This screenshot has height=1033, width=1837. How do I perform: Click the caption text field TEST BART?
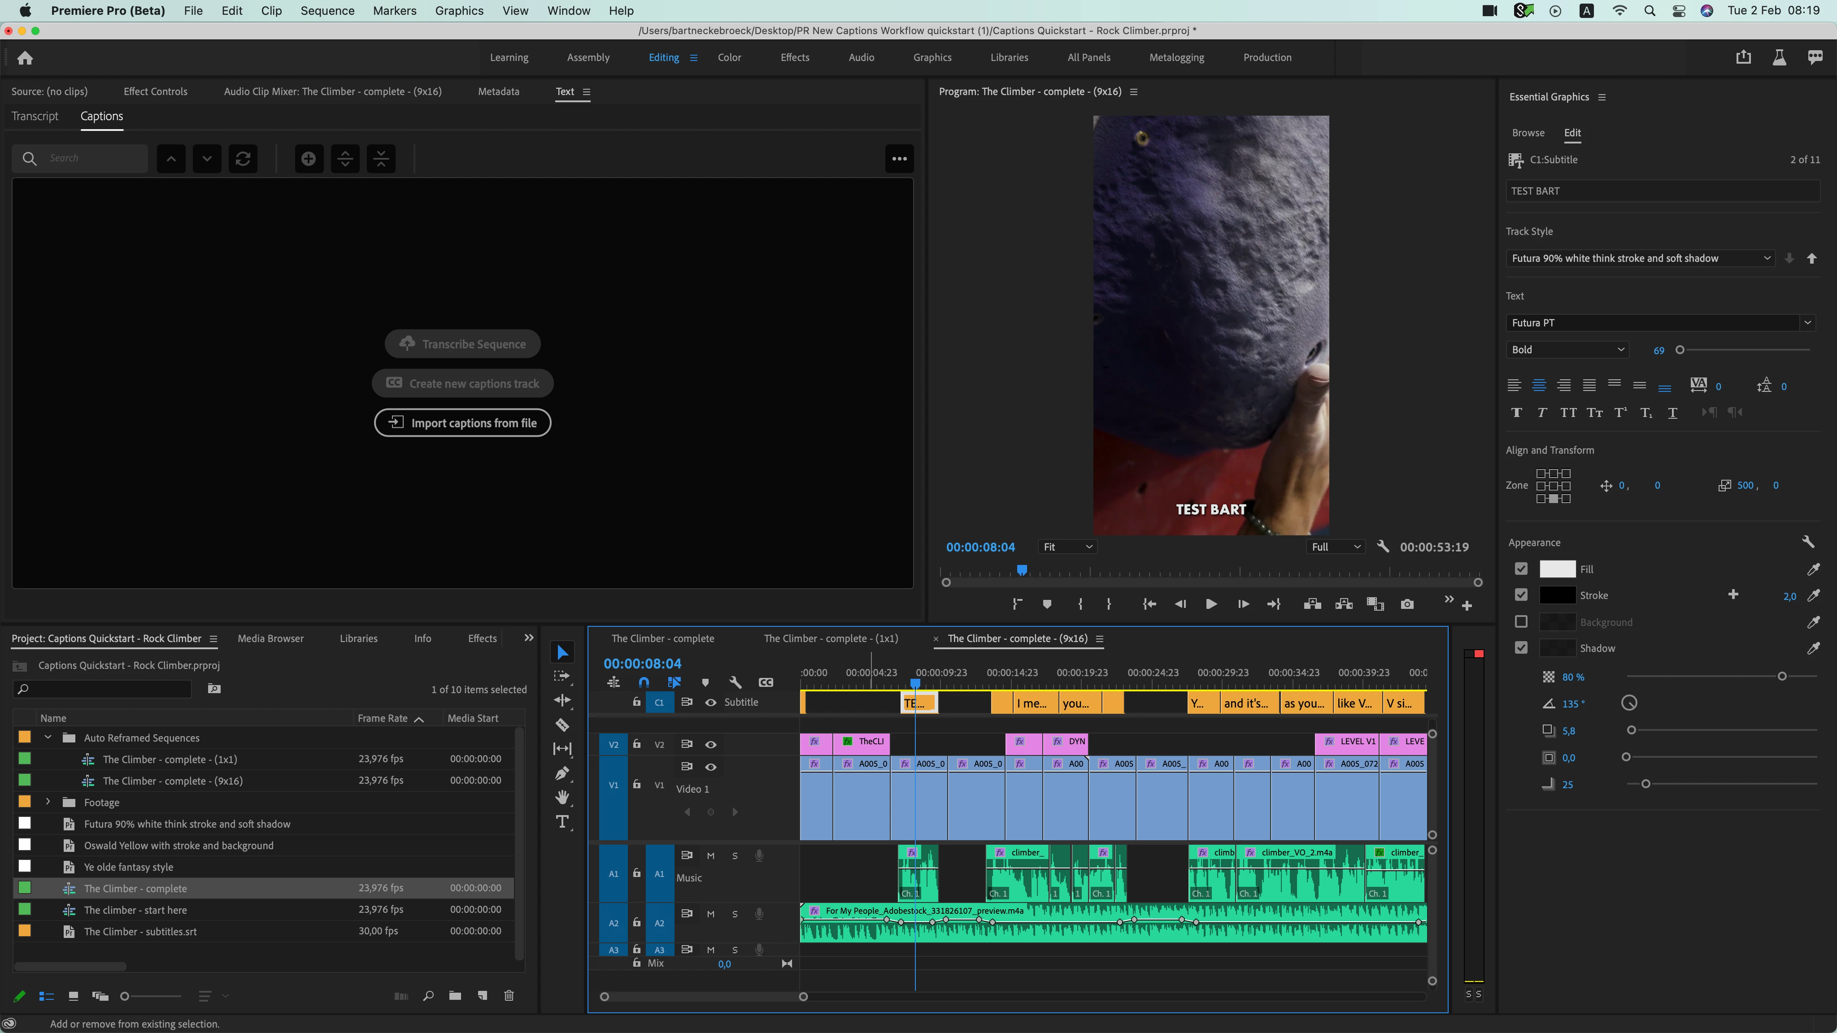click(1662, 191)
